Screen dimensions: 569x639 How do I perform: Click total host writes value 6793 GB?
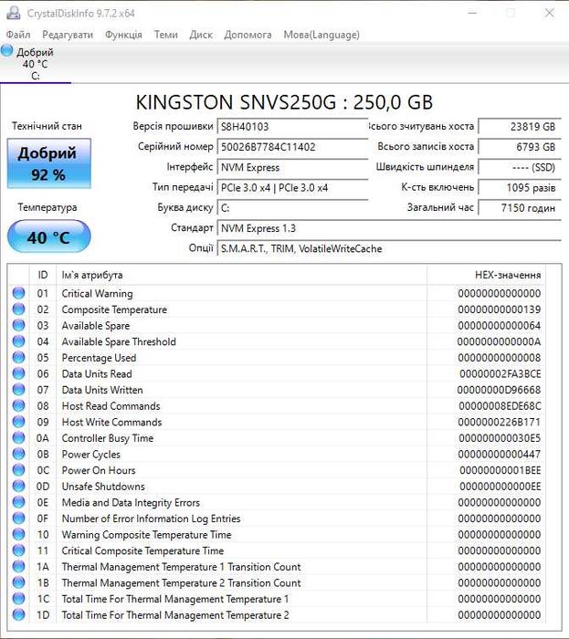coord(520,147)
